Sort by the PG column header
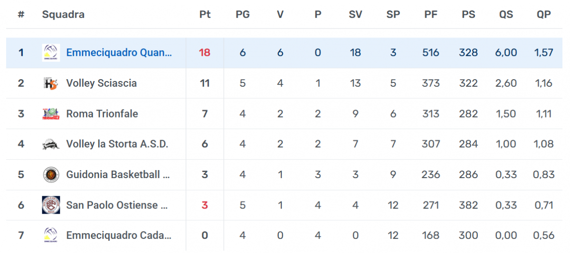570x253 pixels. 242,15
